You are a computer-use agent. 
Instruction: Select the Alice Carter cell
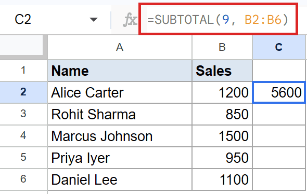click(120, 92)
